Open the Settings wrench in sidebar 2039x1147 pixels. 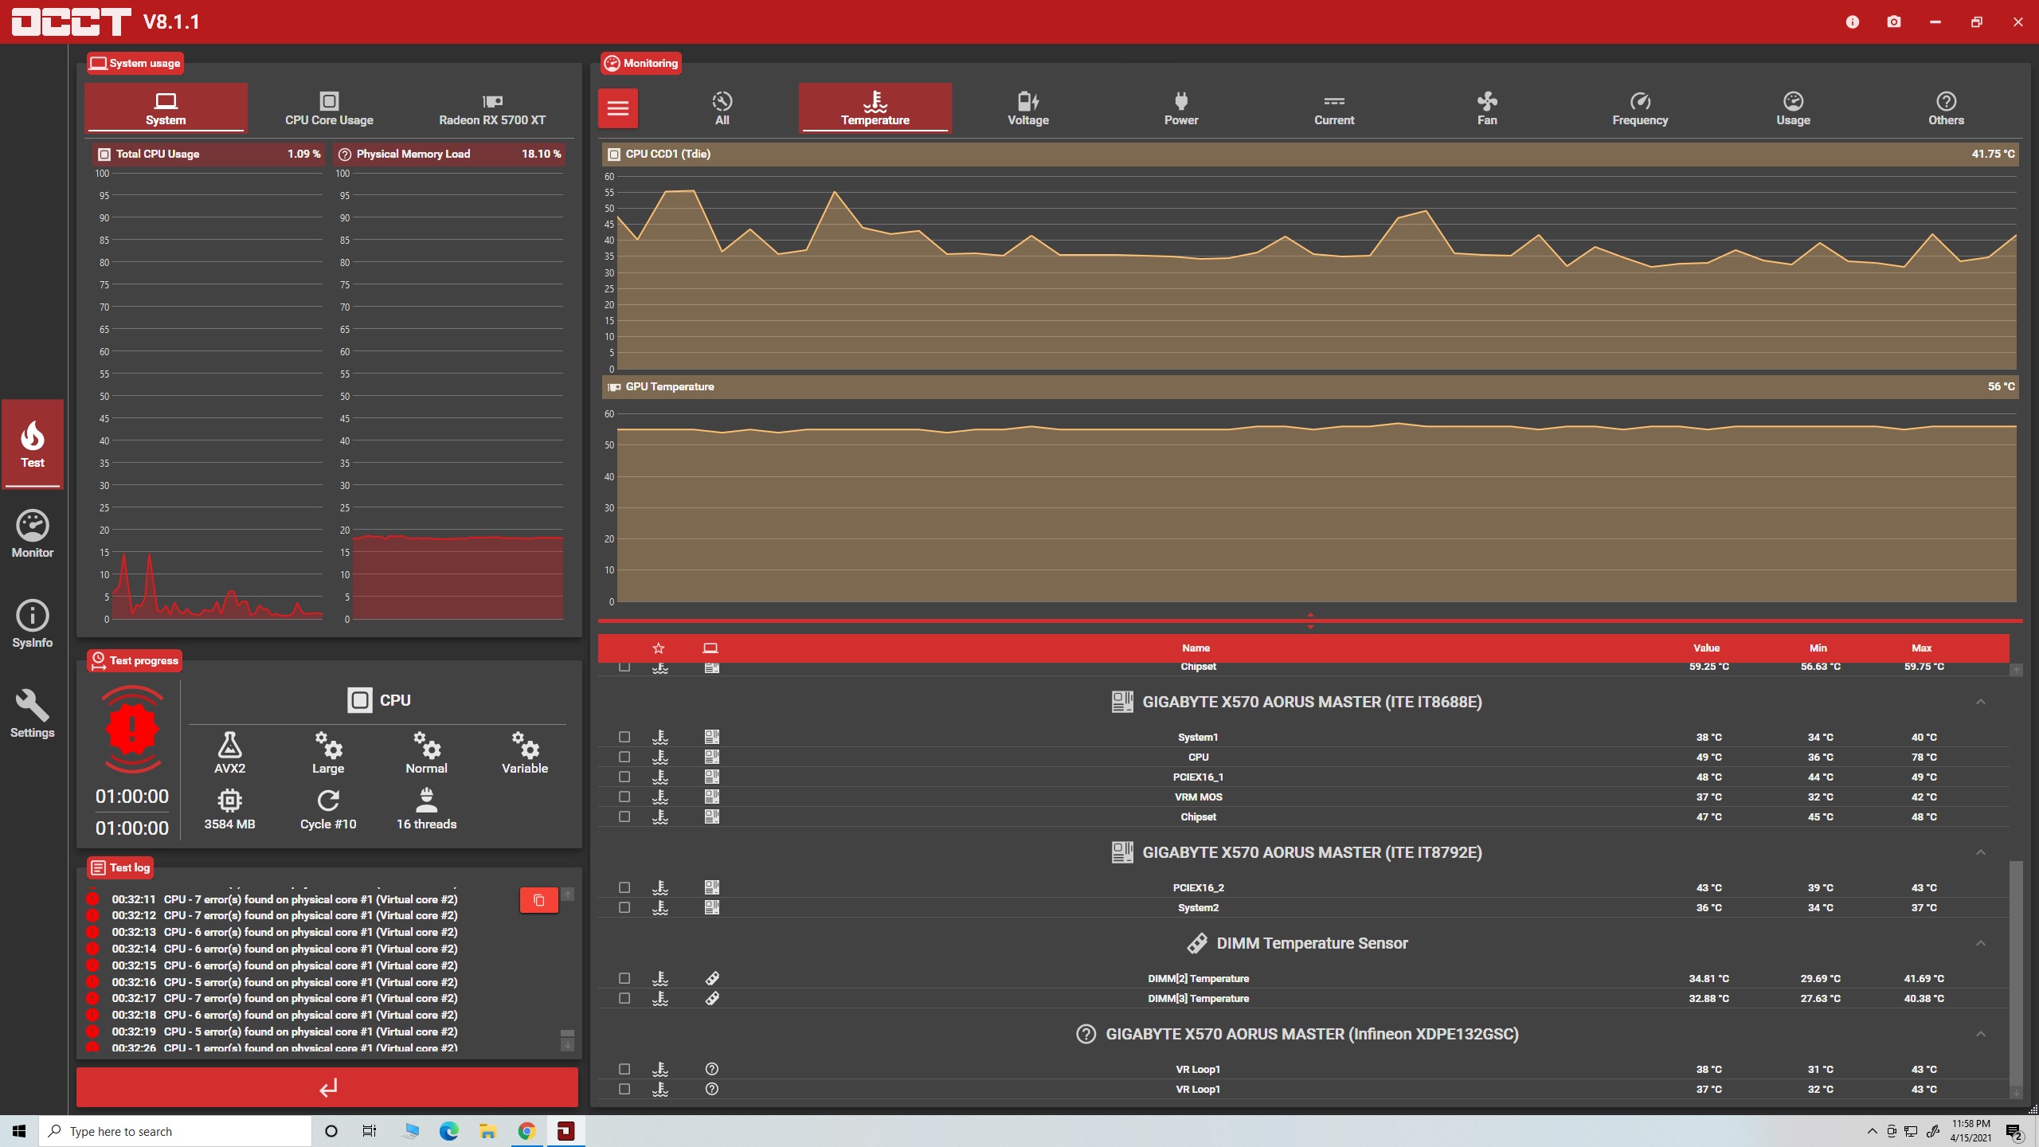[x=33, y=714]
